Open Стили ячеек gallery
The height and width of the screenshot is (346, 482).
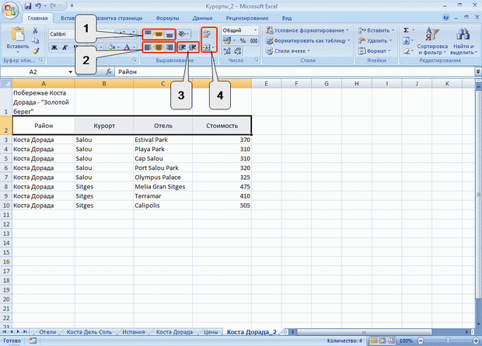(288, 51)
